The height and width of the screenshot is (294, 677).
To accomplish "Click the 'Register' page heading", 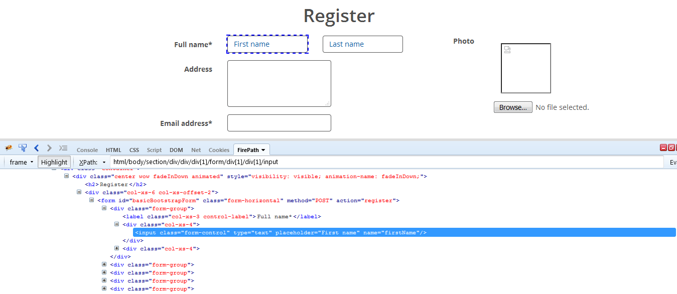I will tap(339, 16).
